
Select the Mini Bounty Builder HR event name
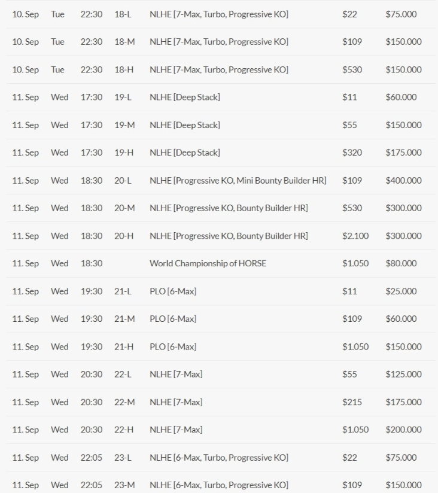click(x=238, y=180)
